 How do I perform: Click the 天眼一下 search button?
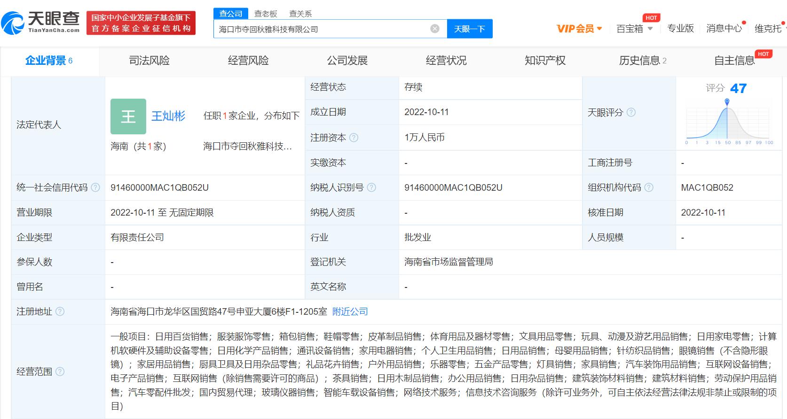(469, 29)
